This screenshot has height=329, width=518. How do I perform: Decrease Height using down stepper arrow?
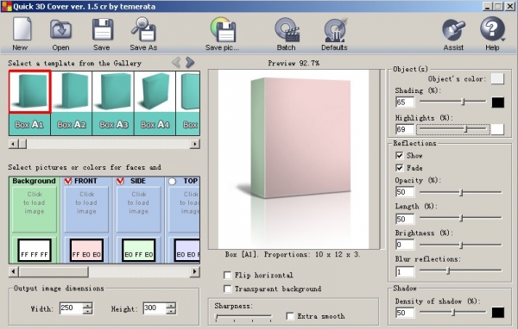coord(171,312)
